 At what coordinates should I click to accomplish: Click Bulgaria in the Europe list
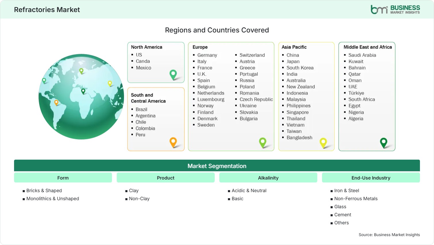[x=249, y=119]
